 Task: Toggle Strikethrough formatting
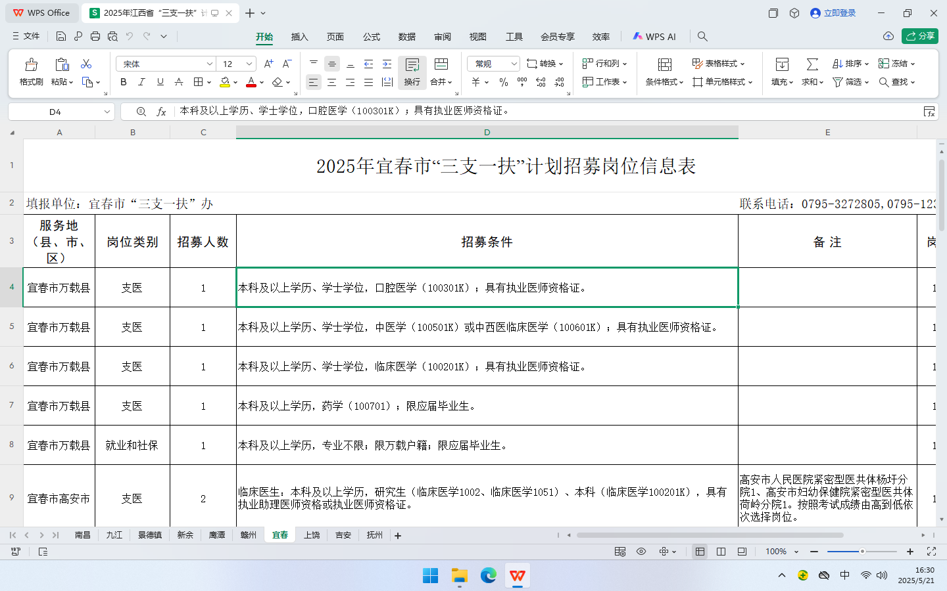pos(178,82)
